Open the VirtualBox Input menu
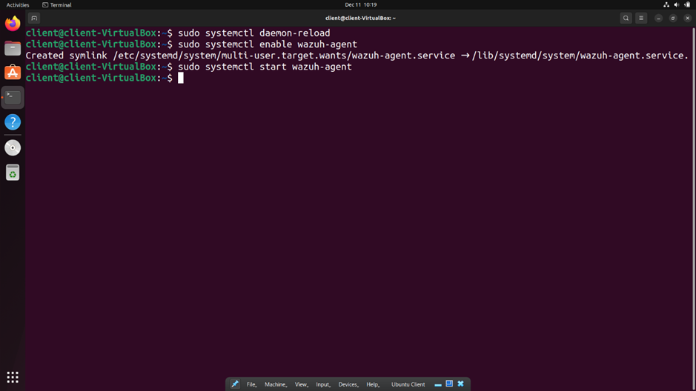Image resolution: width=696 pixels, height=391 pixels. 323,384
